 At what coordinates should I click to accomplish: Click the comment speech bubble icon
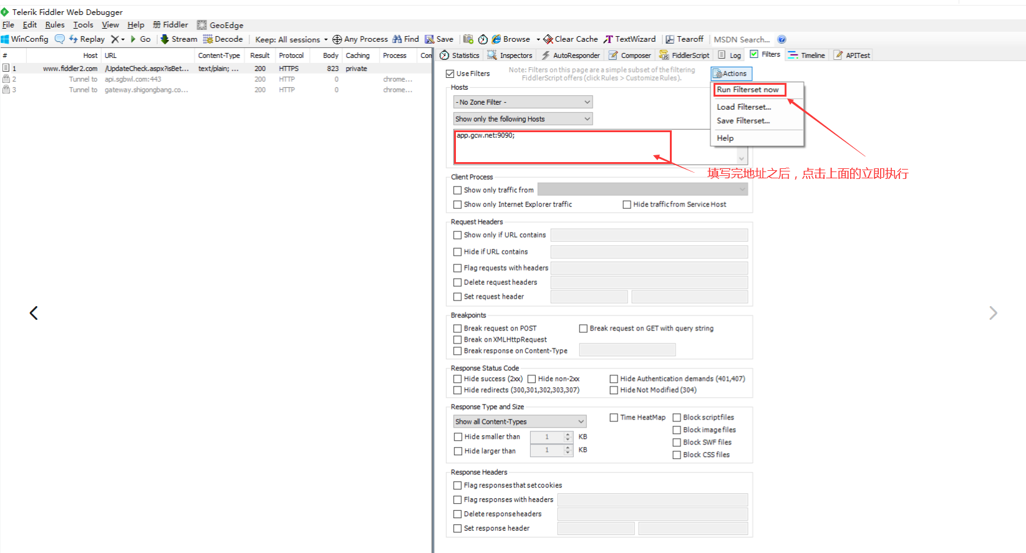pyautogui.click(x=60, y=39)
